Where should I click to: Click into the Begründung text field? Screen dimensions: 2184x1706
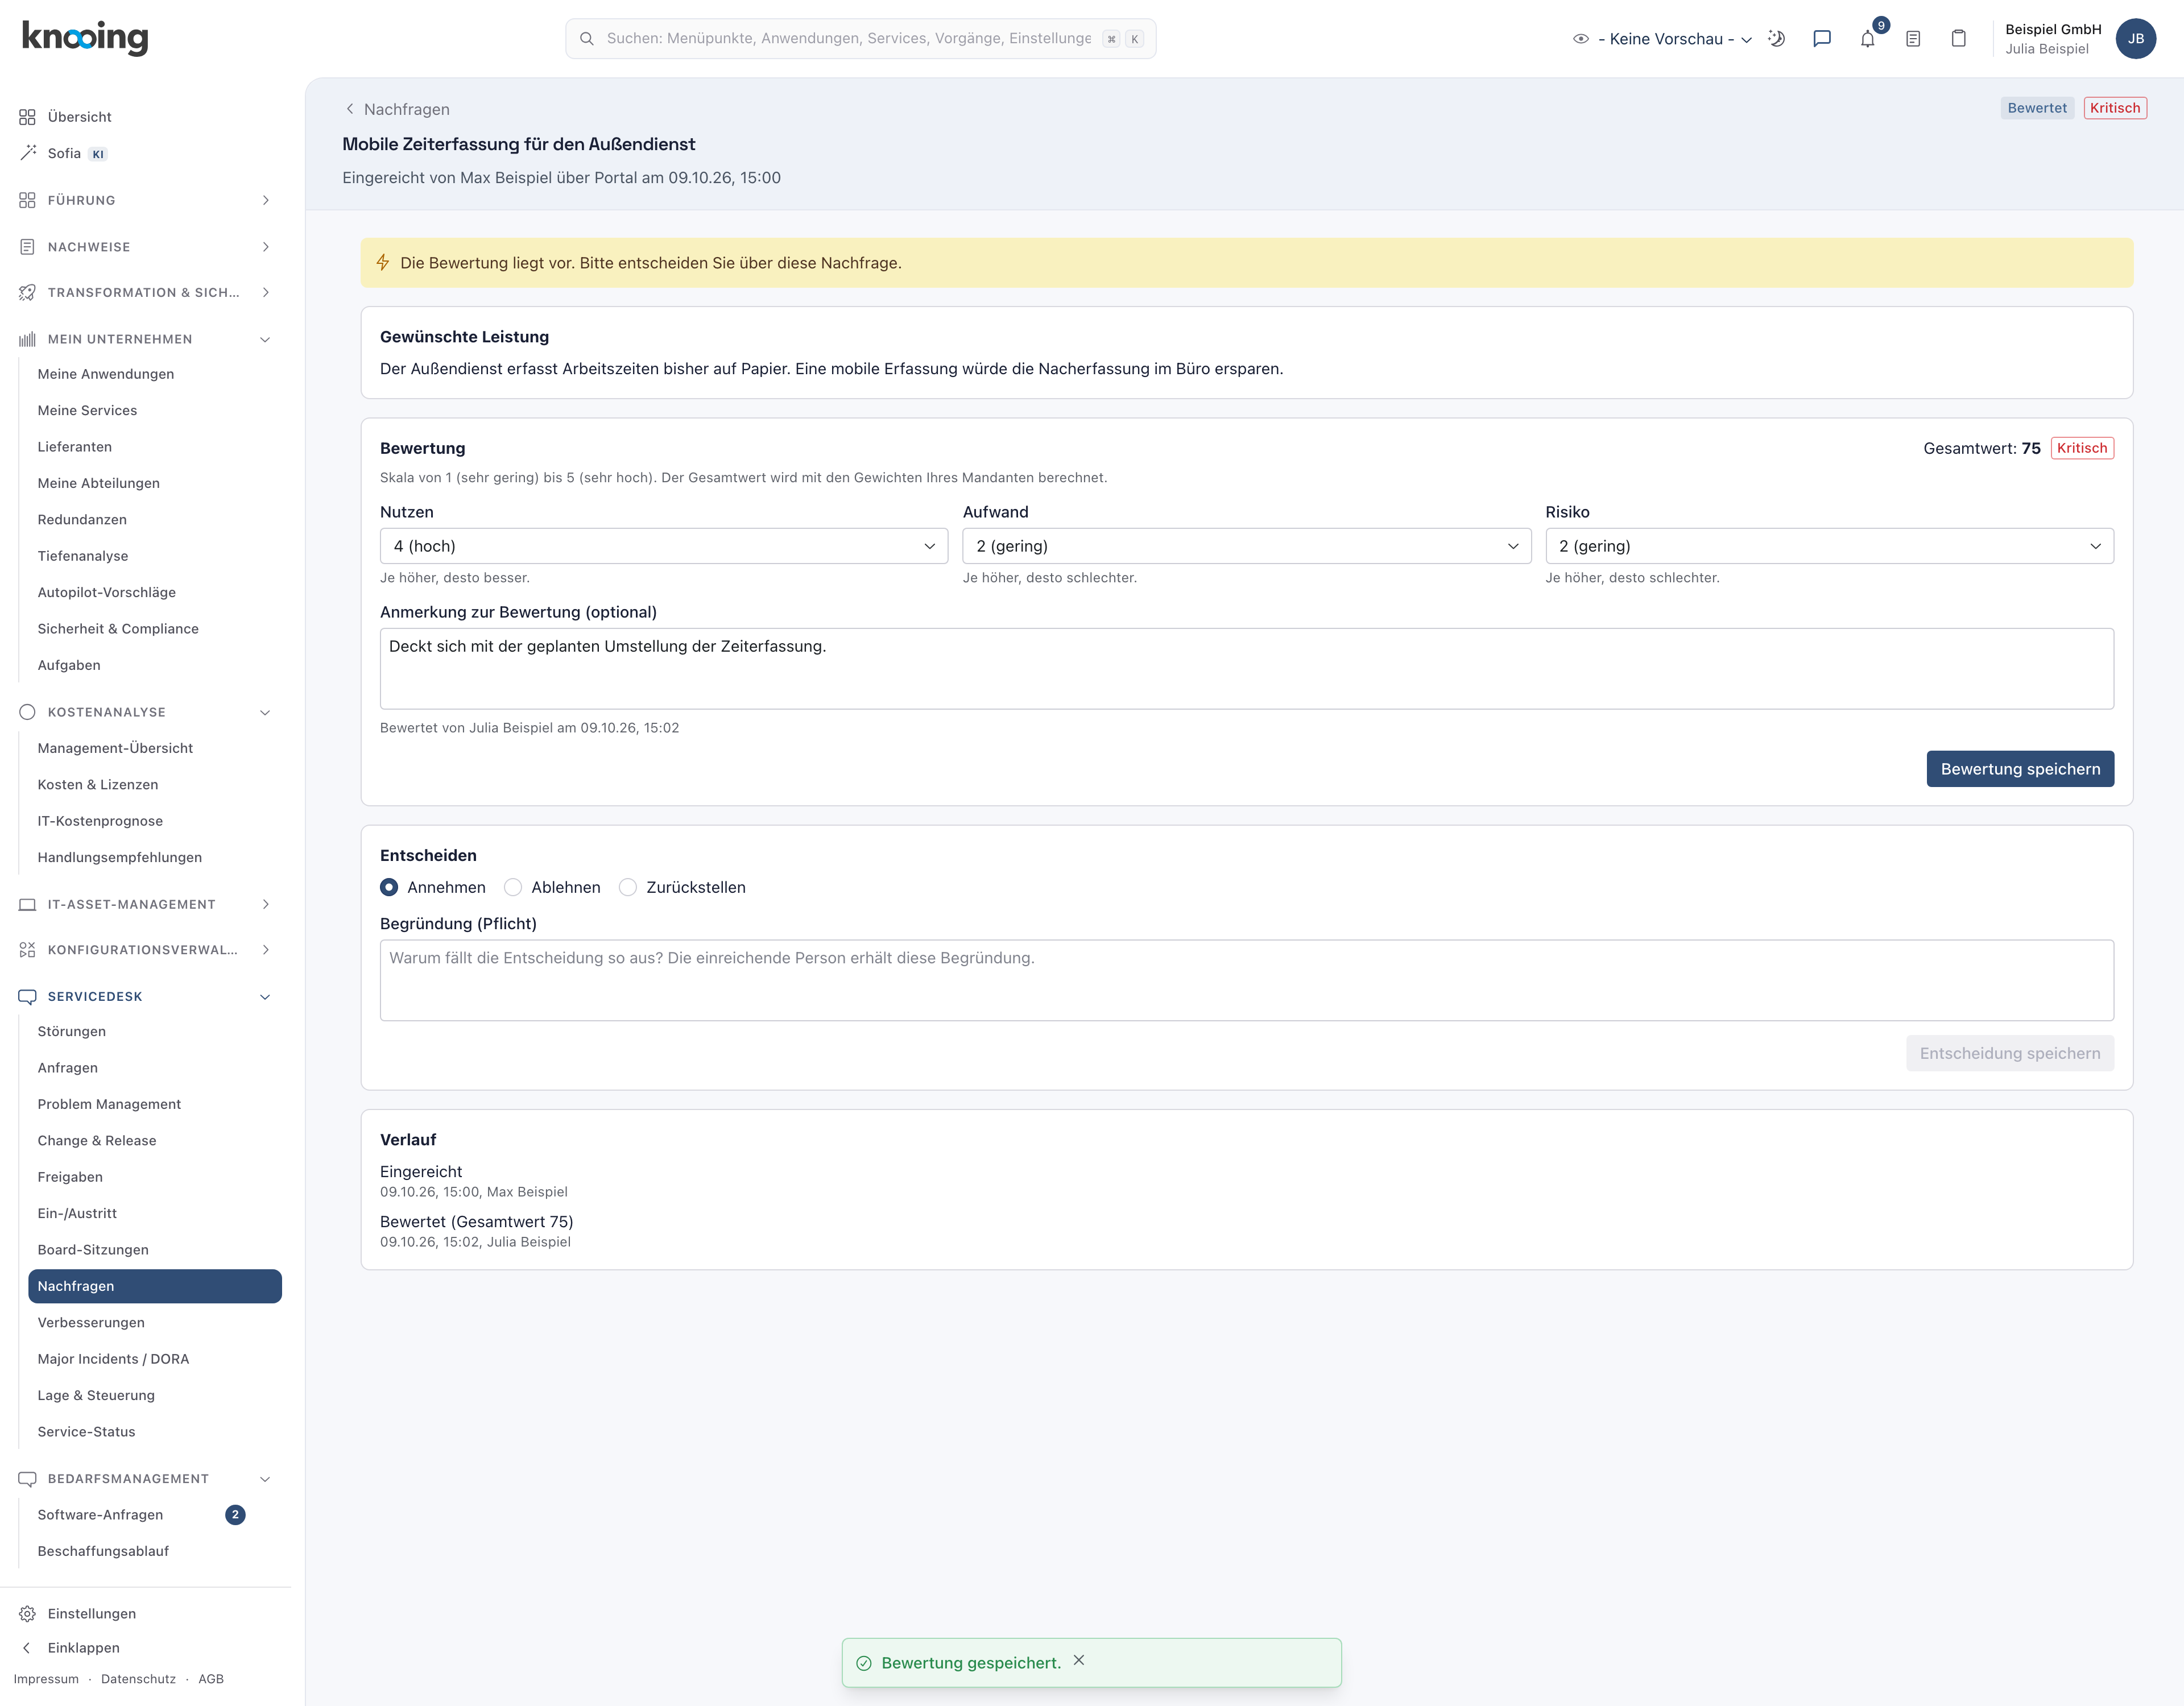(1247, 980)
